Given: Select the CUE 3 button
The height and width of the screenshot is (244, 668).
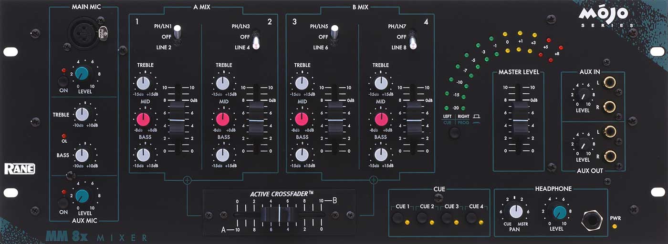Looking at the screenshot, I should (x=447, y=218).
